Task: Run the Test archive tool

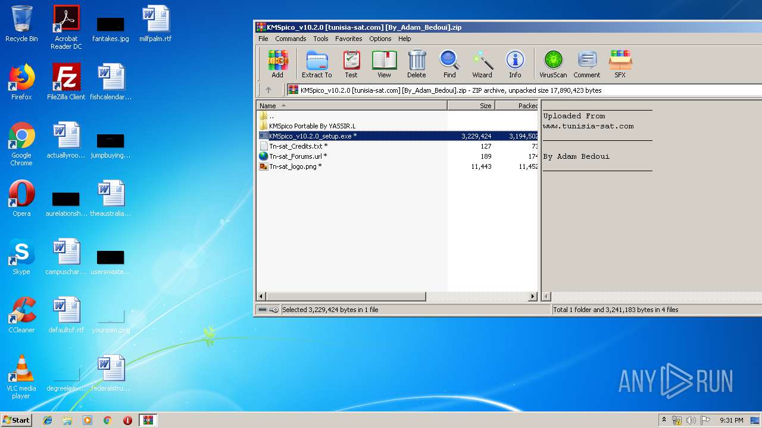Action: coord(351,64)
